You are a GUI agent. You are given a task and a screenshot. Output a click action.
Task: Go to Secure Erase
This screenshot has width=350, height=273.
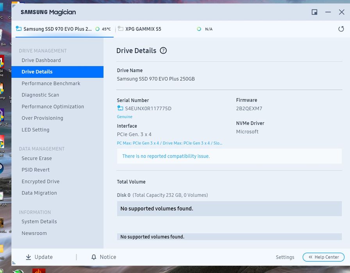37,158
